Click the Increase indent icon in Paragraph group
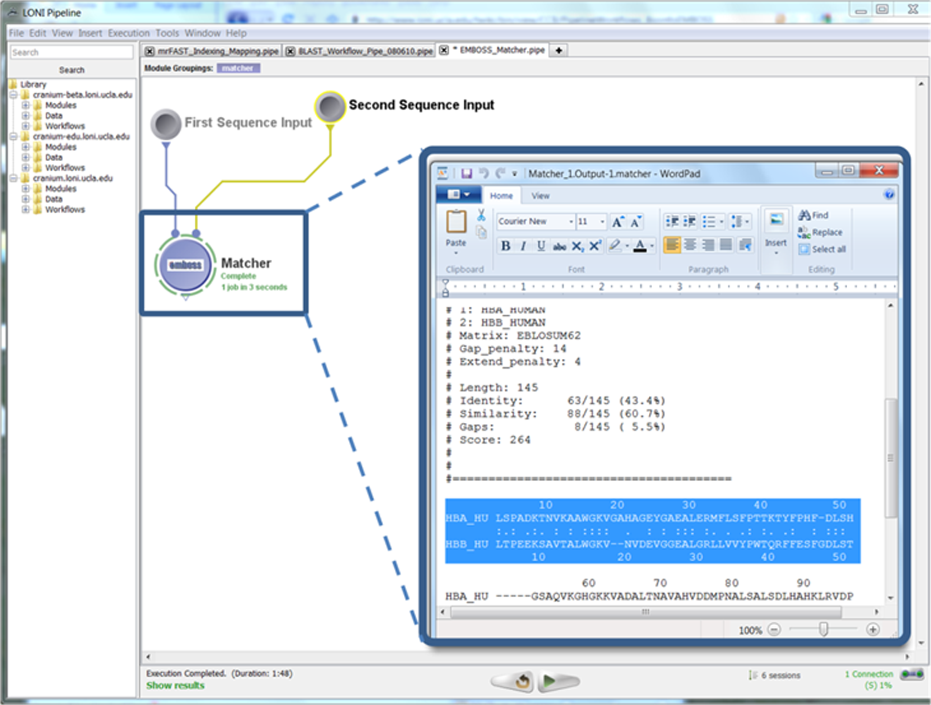Screen dimensions: 931x705 [689, 221]
